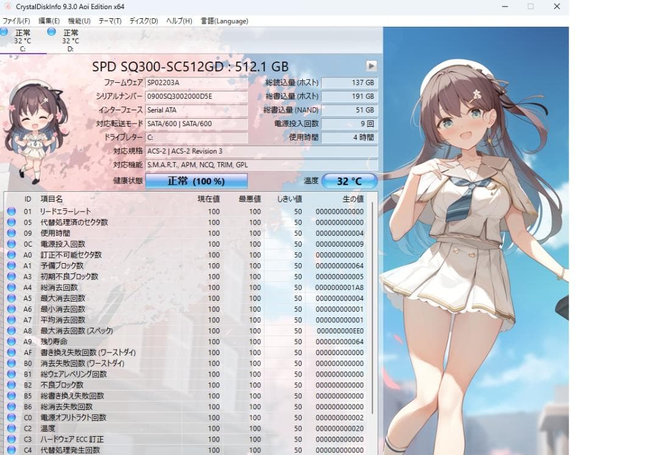Click the blue status icon beside リードエラーレート
This screenshot has height=455, width=658.
point(10,211)
